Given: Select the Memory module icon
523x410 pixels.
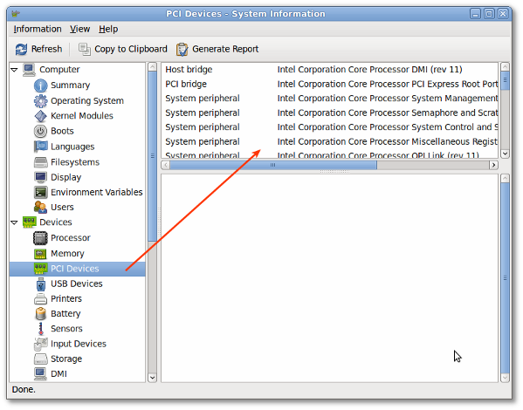Looking at the screenshot, I should (x=40, y=254).
